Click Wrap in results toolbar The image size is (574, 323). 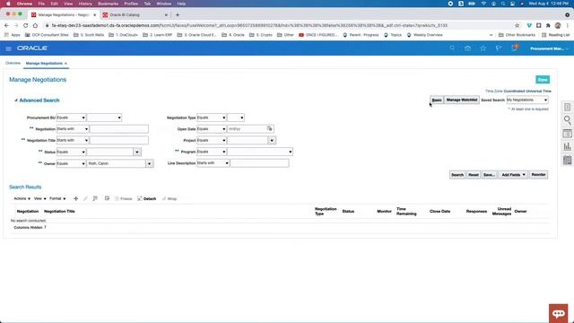pos(170,198)
